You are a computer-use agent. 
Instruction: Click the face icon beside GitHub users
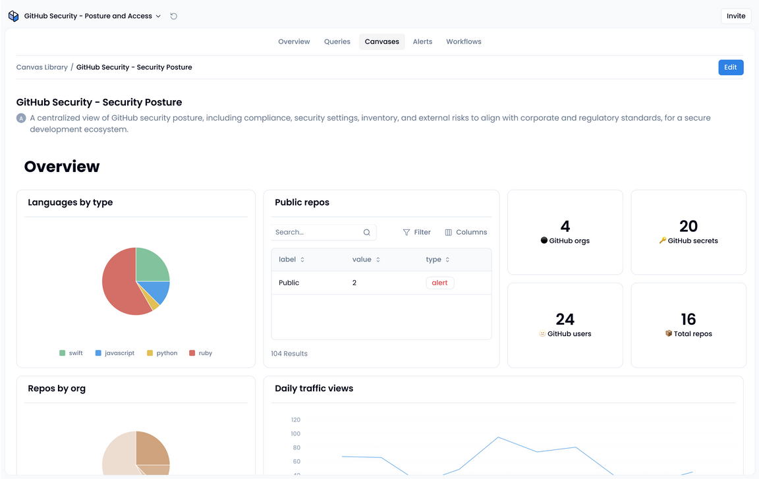coord(542,333)
